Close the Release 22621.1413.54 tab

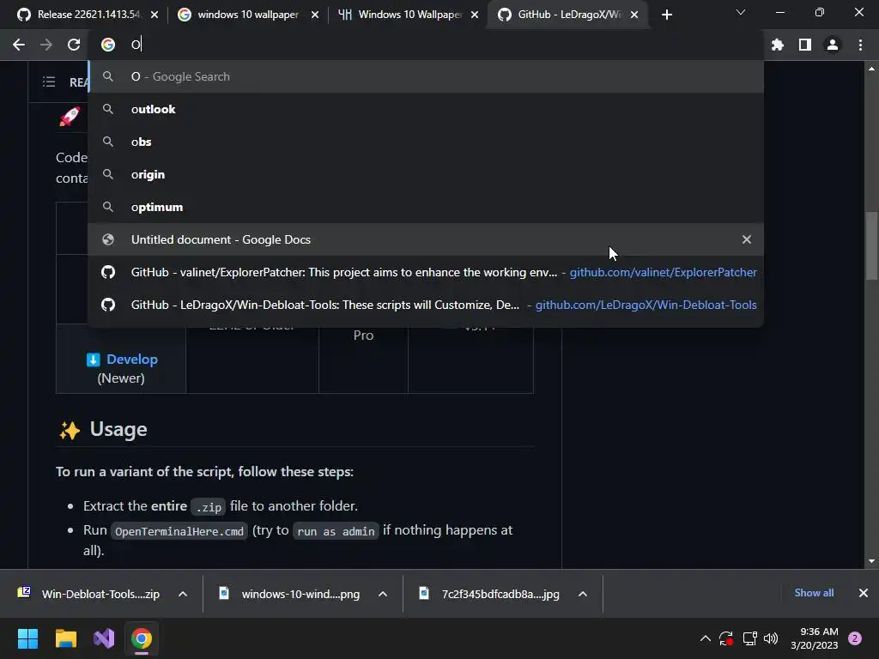[155, 15]
